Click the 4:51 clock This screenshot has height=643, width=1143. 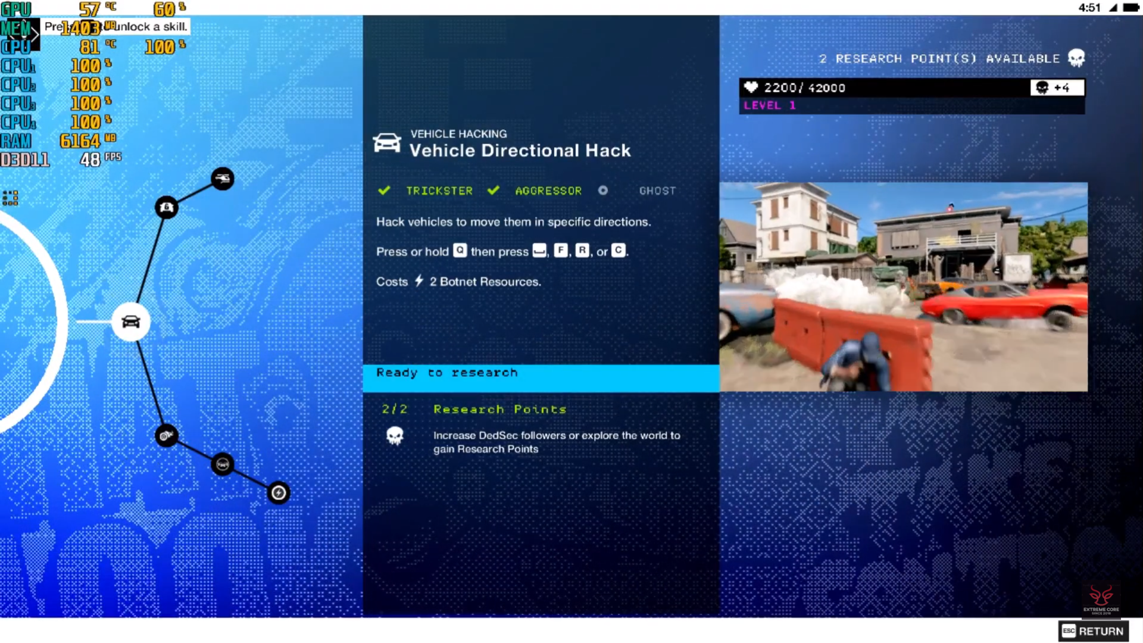1089,8
